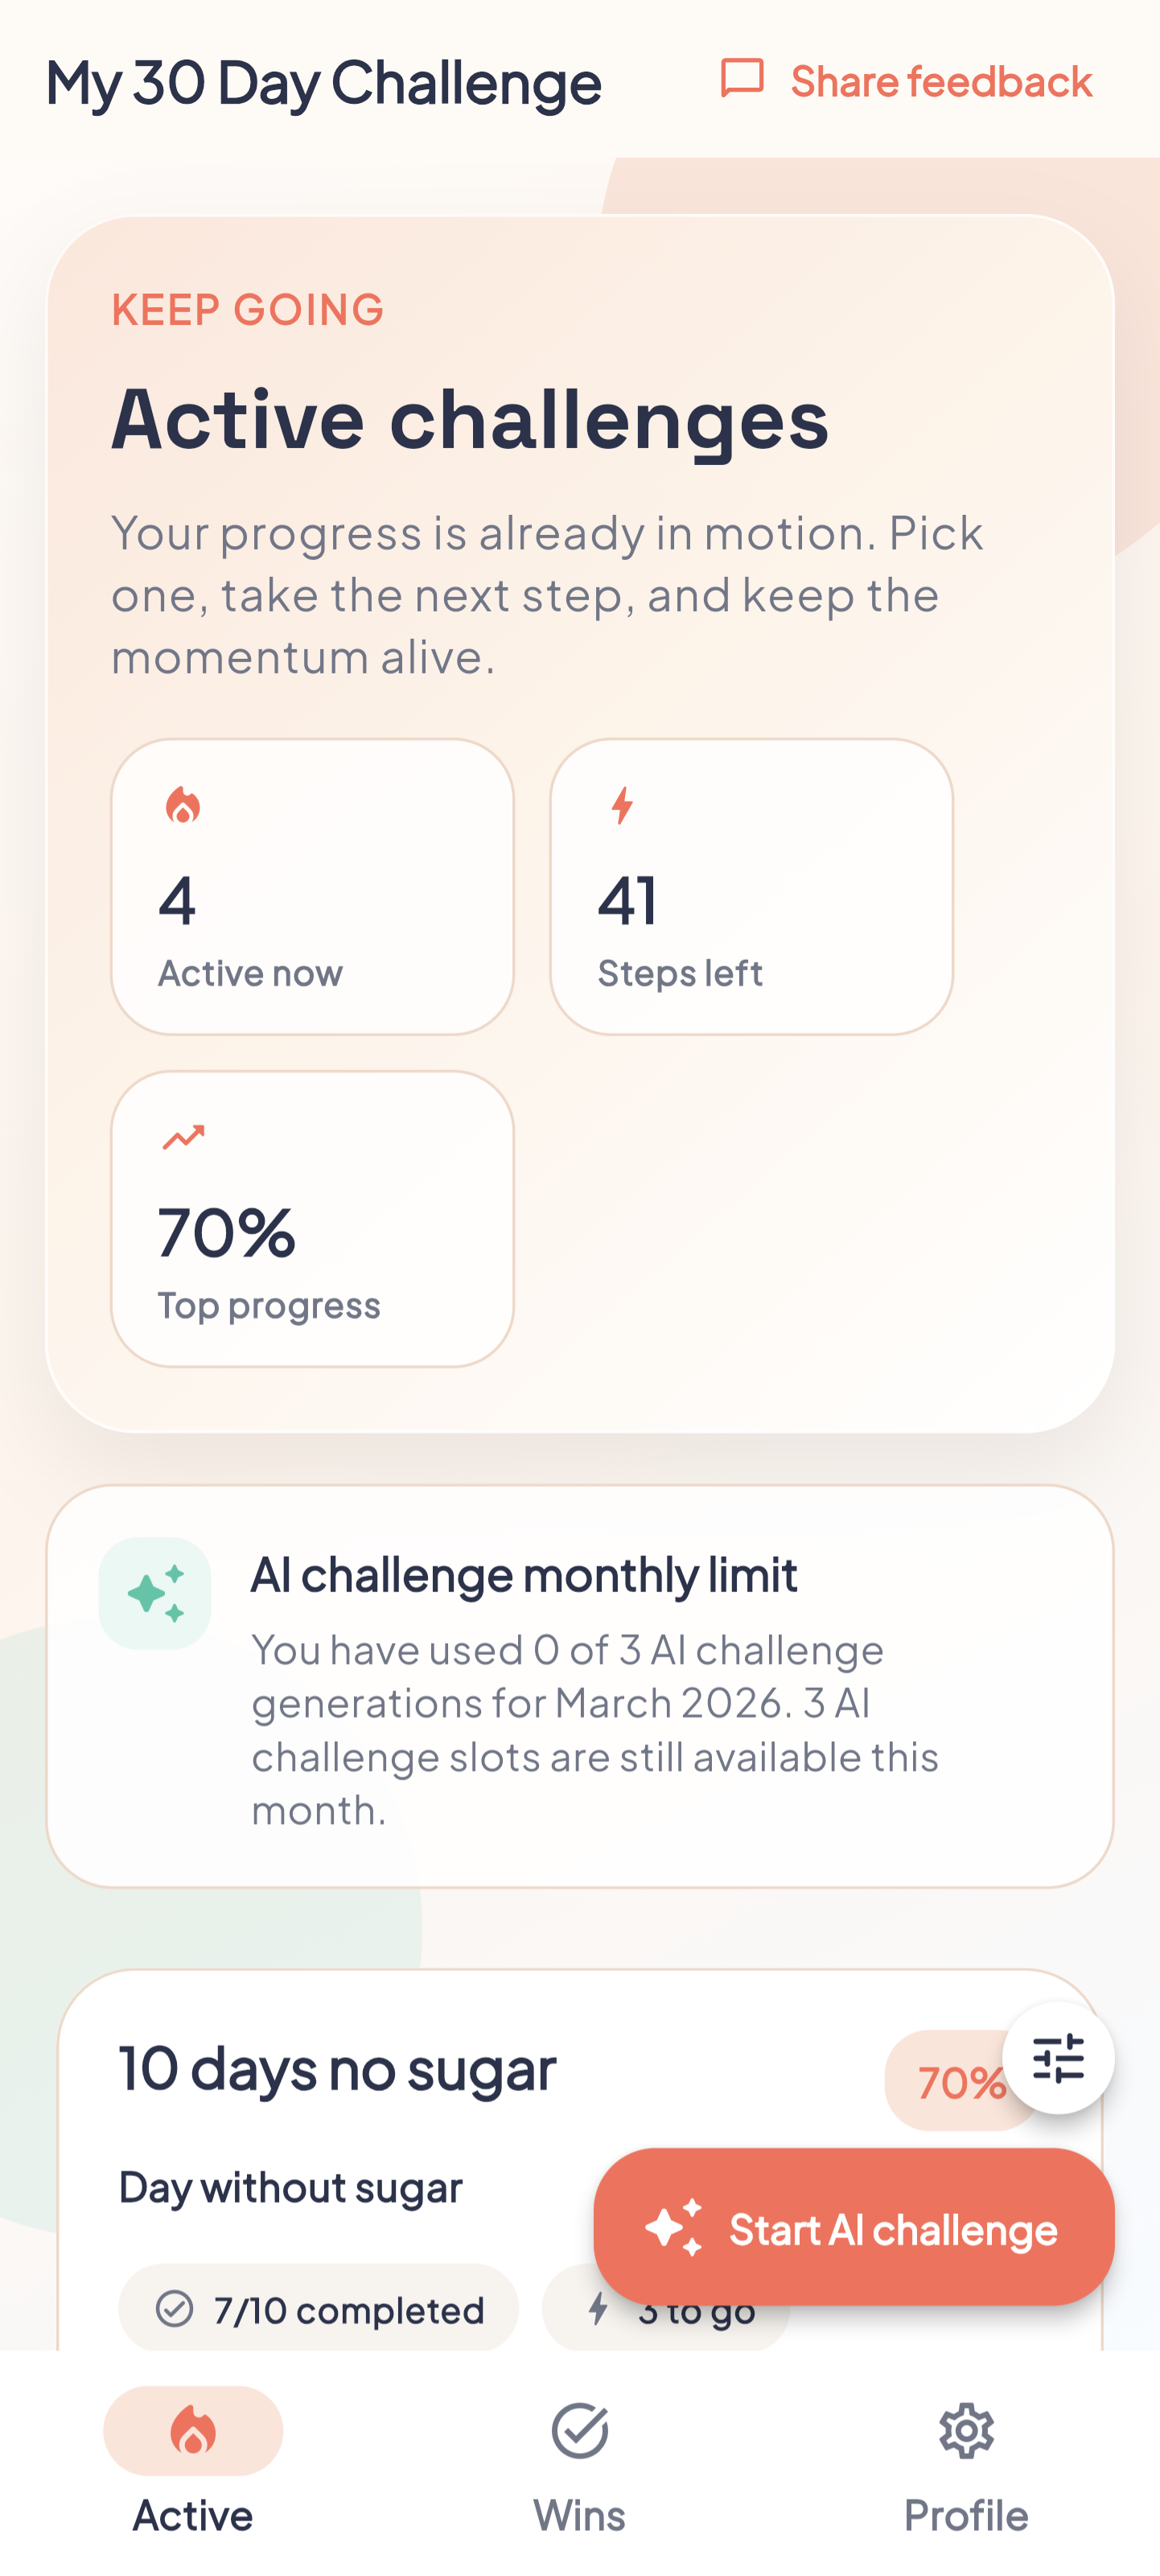Tap the lightning icon in the 3 to go chip
This screenshot has width=1160, height=2576.
pyautogui.click(x=599, y=2309)
